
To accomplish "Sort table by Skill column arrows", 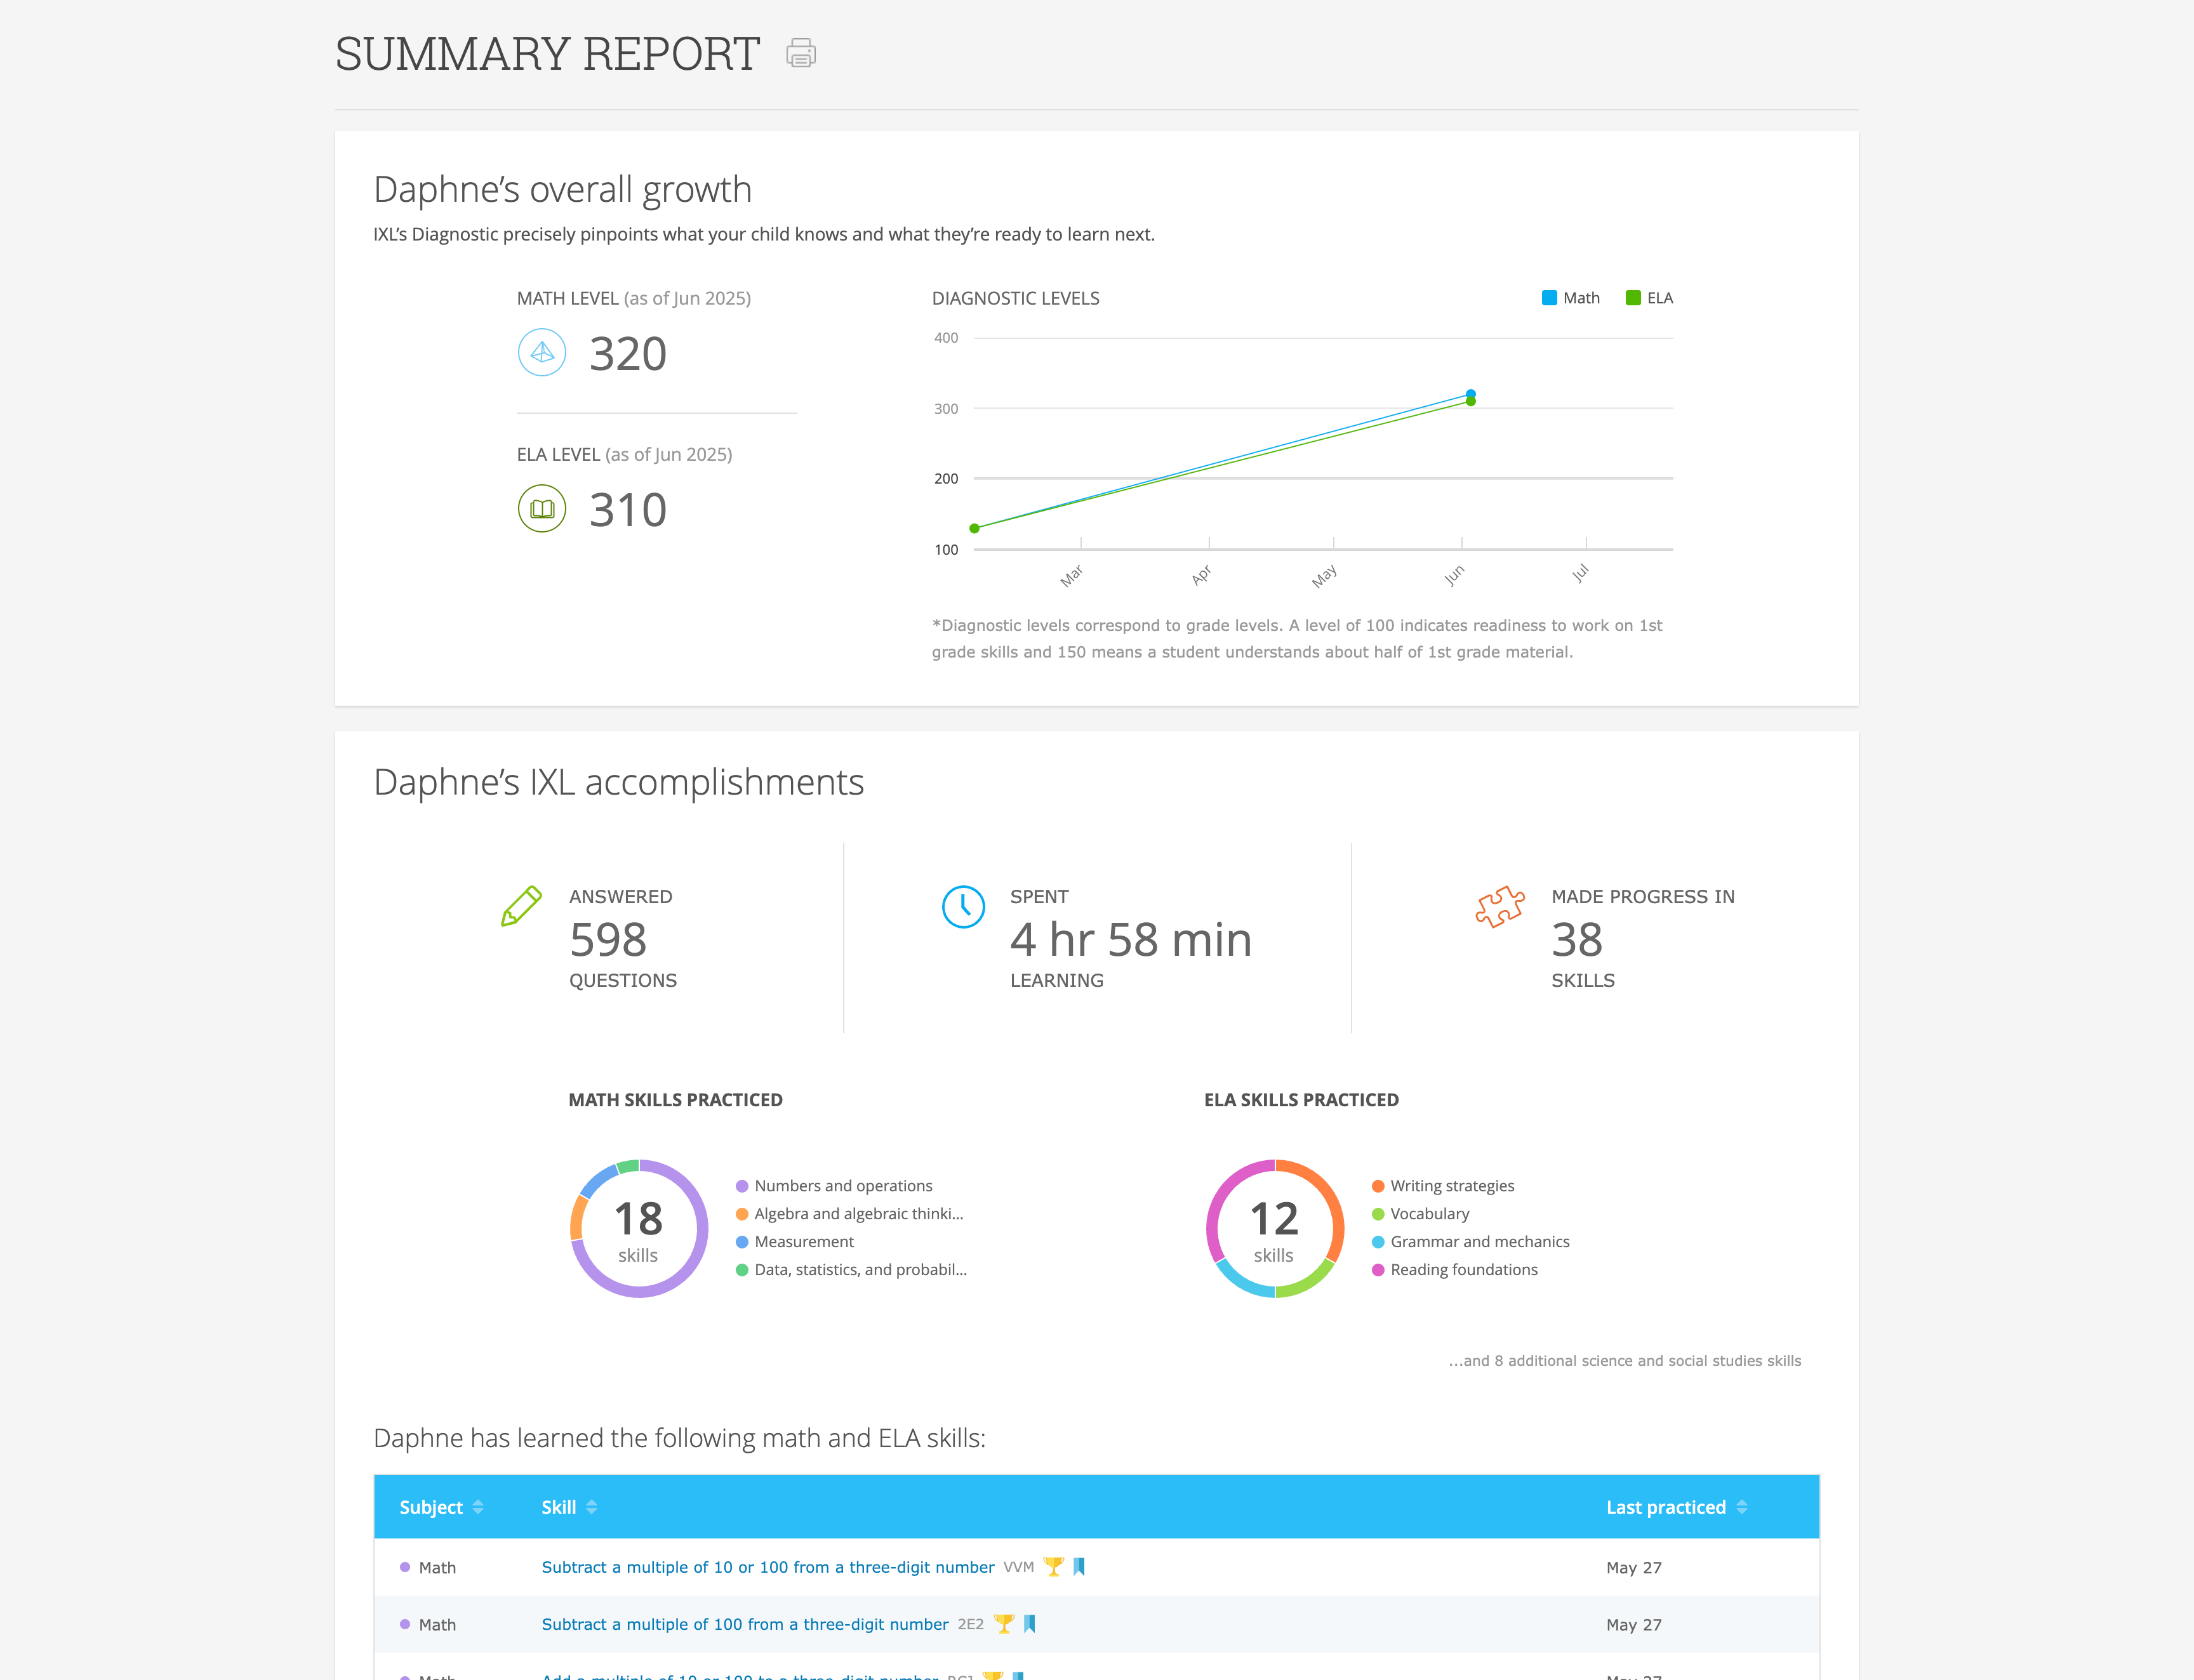I will 592,1507.
